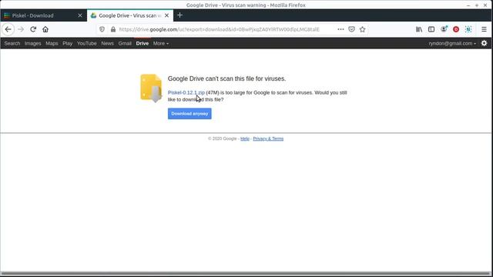Image resolution: width=493 pixels, height=277 pixels.
Task: Open the Firefox Library icon
Action: click(x=419, y=29)
